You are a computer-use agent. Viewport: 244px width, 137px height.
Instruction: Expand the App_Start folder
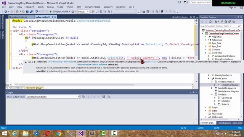(205, 46)
